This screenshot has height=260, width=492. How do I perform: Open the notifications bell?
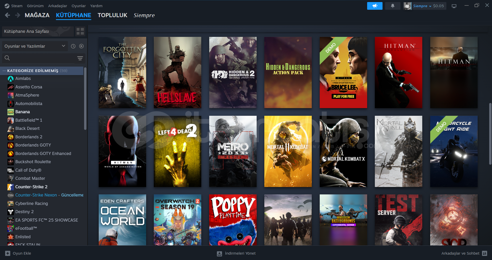pos(393,6)
